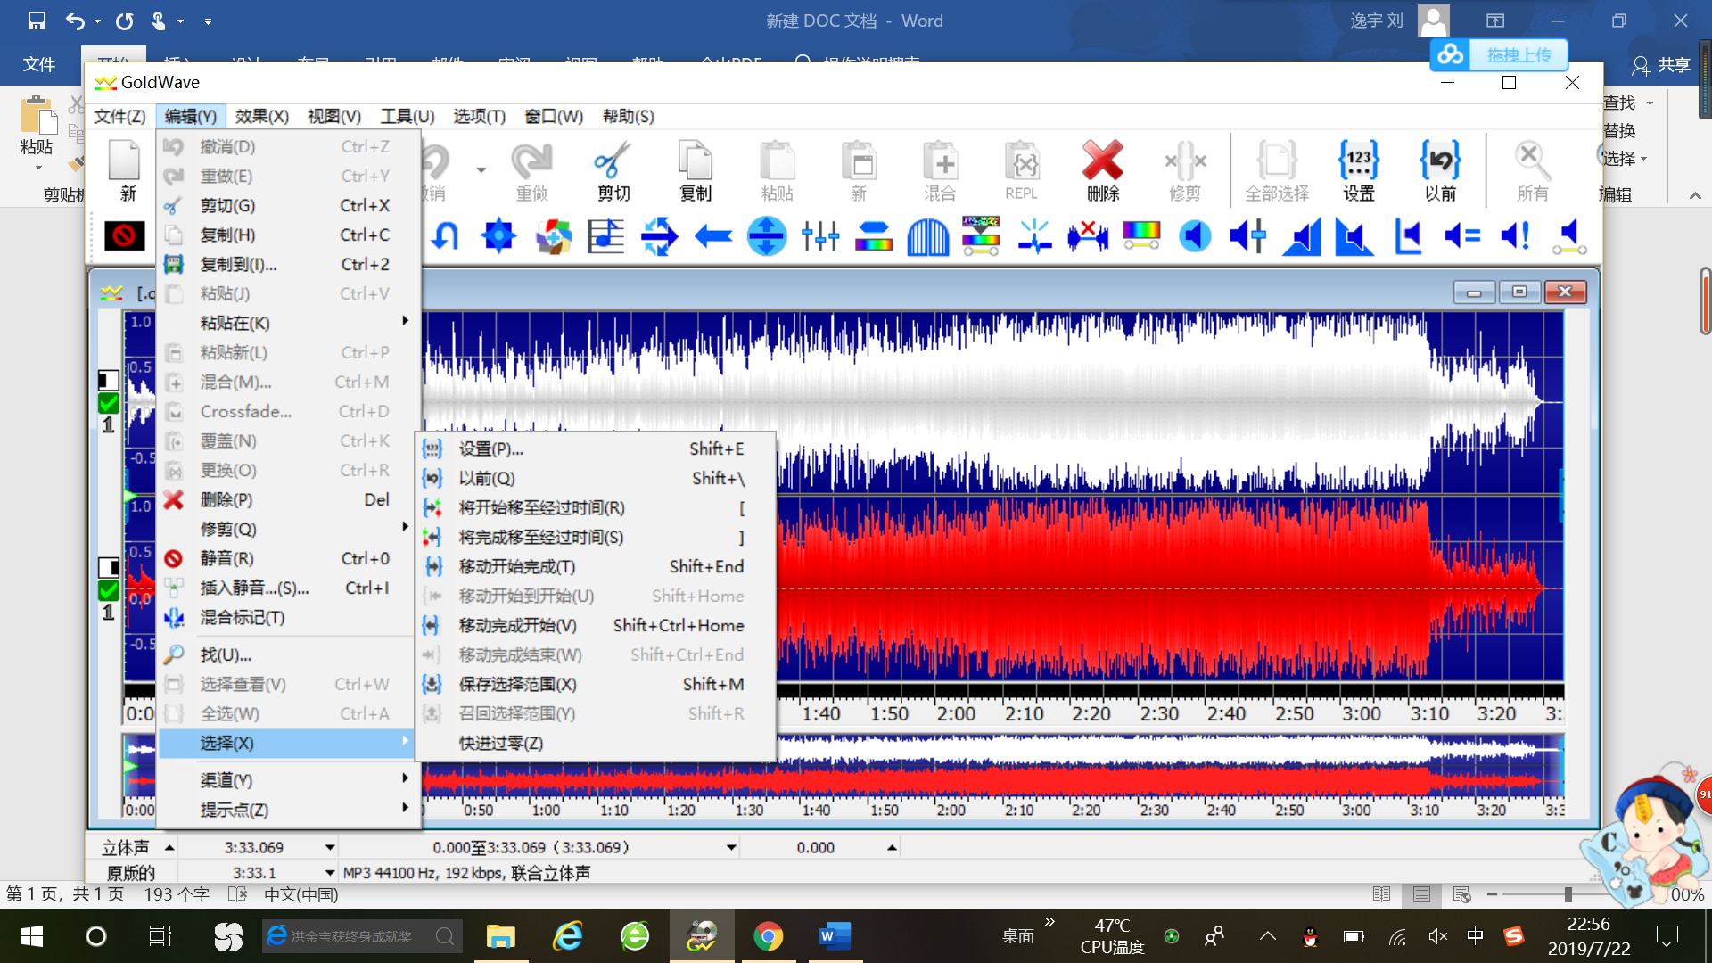Click the red mute circle toolbar icon

point(124,235)
